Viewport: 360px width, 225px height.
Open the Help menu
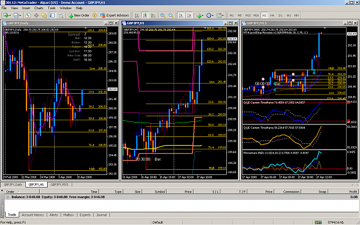coord(79,8)
